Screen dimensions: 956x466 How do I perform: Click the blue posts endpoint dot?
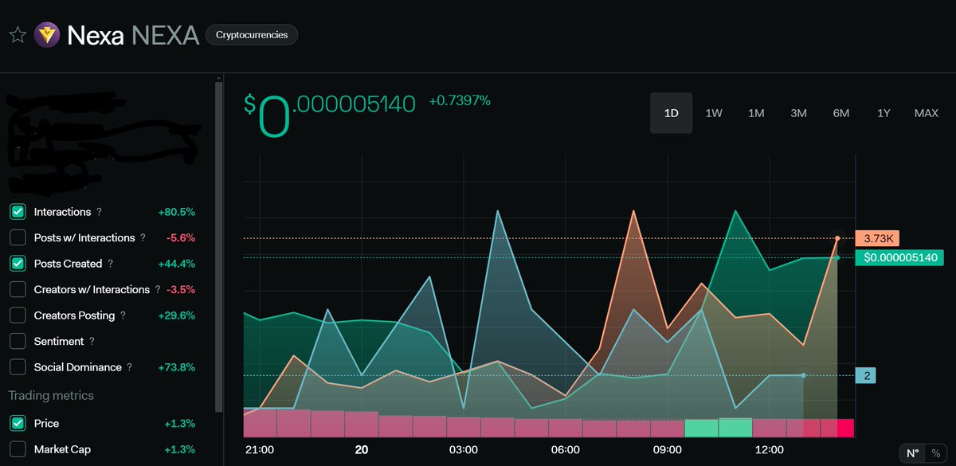tap(803, 375)
